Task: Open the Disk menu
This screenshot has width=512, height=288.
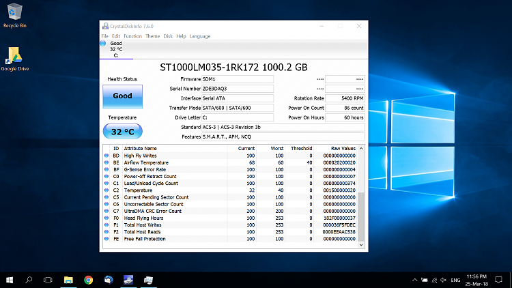Action: coord(168,36)
